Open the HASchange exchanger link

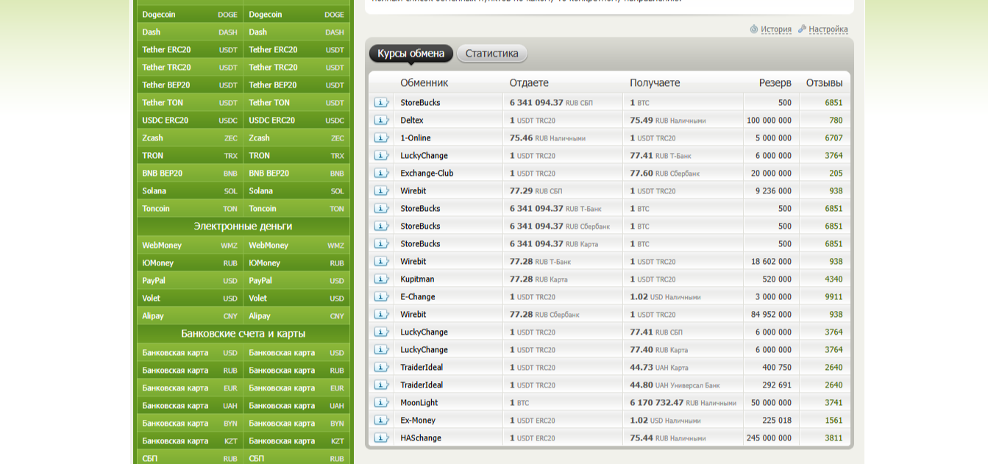(x=421, y=438)
